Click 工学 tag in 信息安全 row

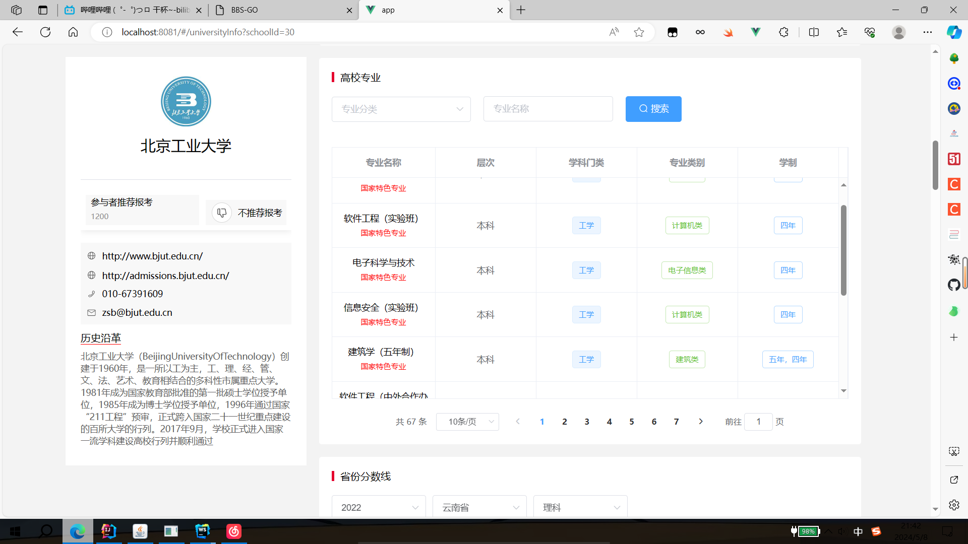click(x=586, y=315)
